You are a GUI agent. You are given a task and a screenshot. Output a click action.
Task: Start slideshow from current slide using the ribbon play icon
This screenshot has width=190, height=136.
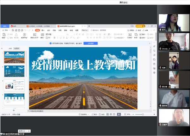tap(24, 35)
